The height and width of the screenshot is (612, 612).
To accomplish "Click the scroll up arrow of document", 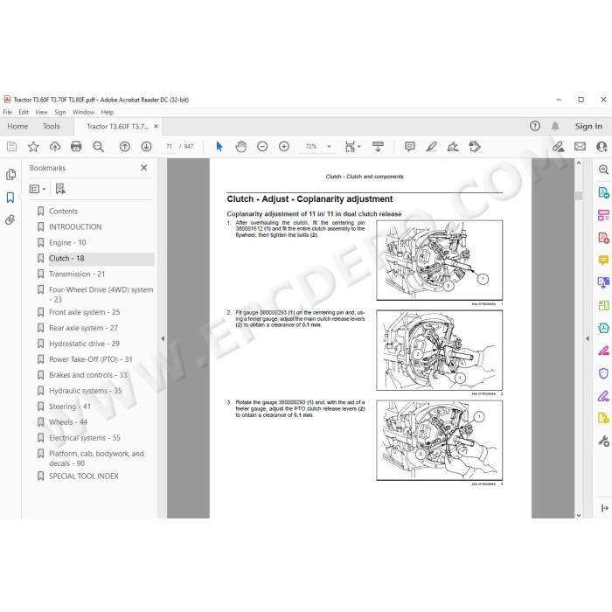I will tap(579, 163).
